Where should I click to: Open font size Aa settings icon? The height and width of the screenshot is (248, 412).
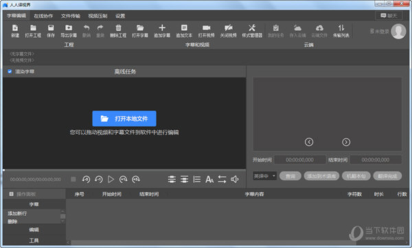(x=209, y=179)
